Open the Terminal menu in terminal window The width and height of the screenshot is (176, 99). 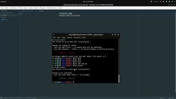(x=77, y=38)
